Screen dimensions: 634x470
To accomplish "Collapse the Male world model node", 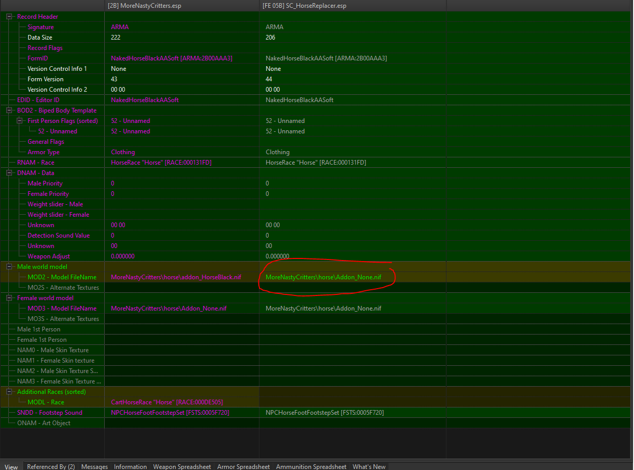I will (10, 267).
